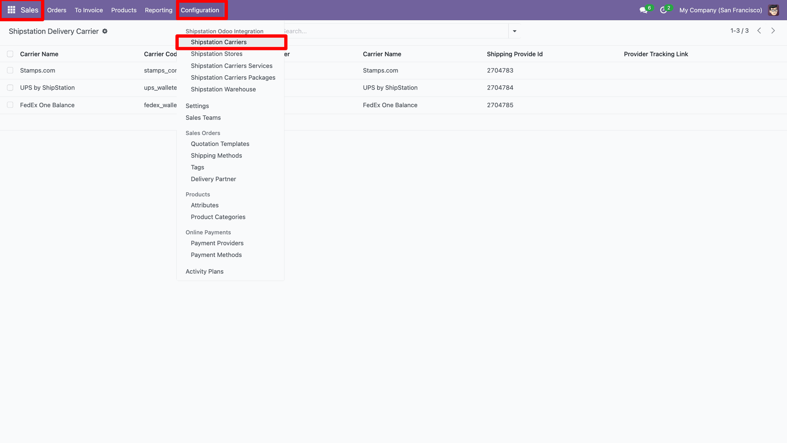Check the UPS by ShipStation row checkbox
This screenshot has width=787, height=443.
pyautogui.click(x=10, y=88)
